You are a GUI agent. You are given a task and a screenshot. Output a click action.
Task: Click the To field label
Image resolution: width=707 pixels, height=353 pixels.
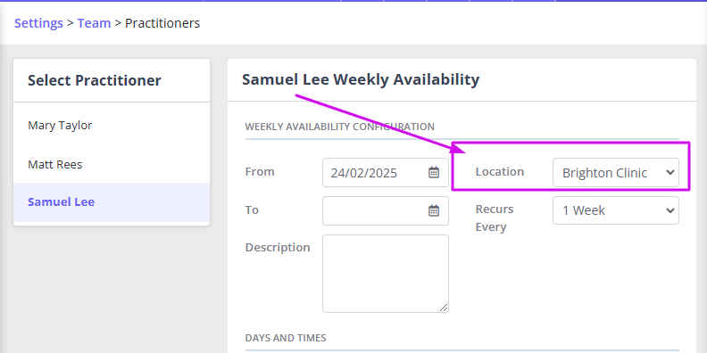(252, 209)
